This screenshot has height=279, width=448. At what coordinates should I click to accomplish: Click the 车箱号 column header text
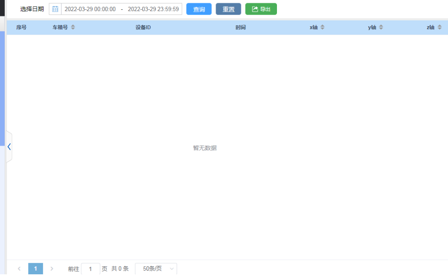click(60, 28)
